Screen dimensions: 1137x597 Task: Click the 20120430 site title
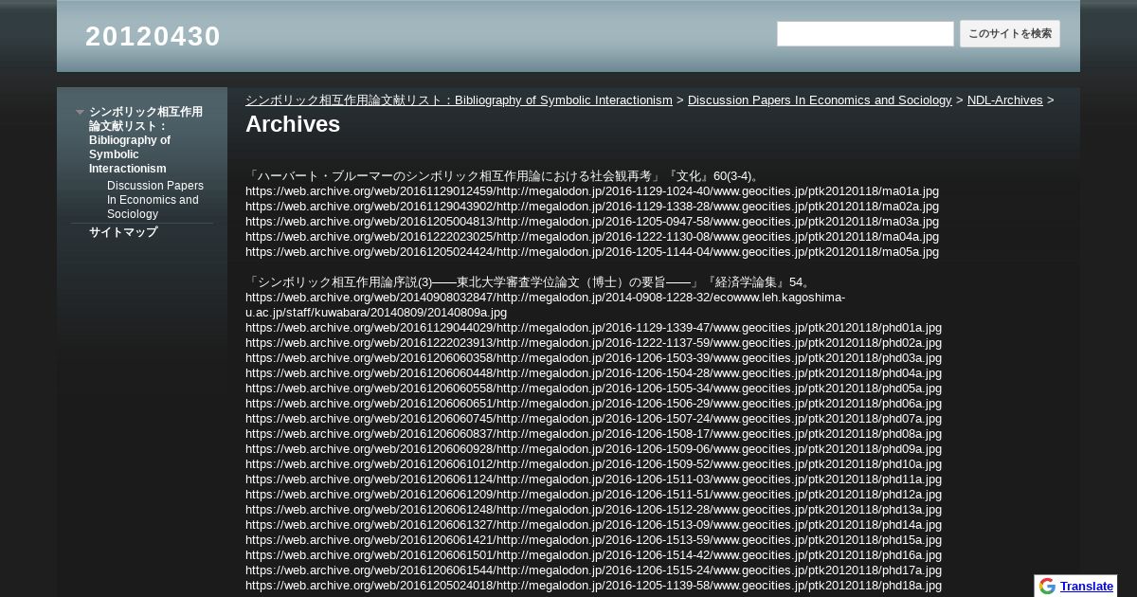click(x=153, y=36)
